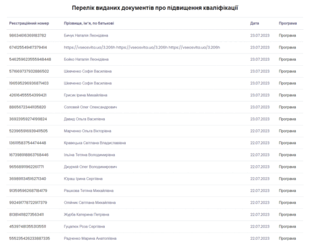Viewport: 310px width, 243px height.
Task: Open Програма link for Юраш Ірина Сергіївна
Action: (287, 179)
